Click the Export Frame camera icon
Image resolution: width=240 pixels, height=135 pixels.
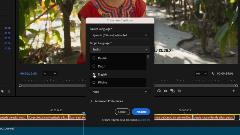pyautogui.click(x=166, y=91)
